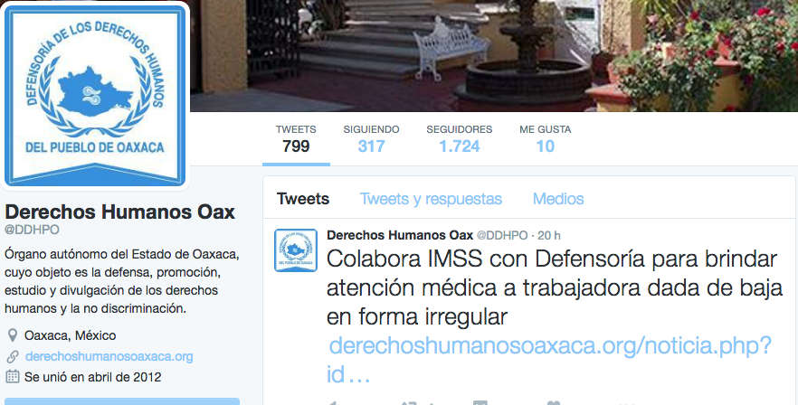
Task: Click the 20 h tweet timestamp
Action: click(x=549, y=235)
